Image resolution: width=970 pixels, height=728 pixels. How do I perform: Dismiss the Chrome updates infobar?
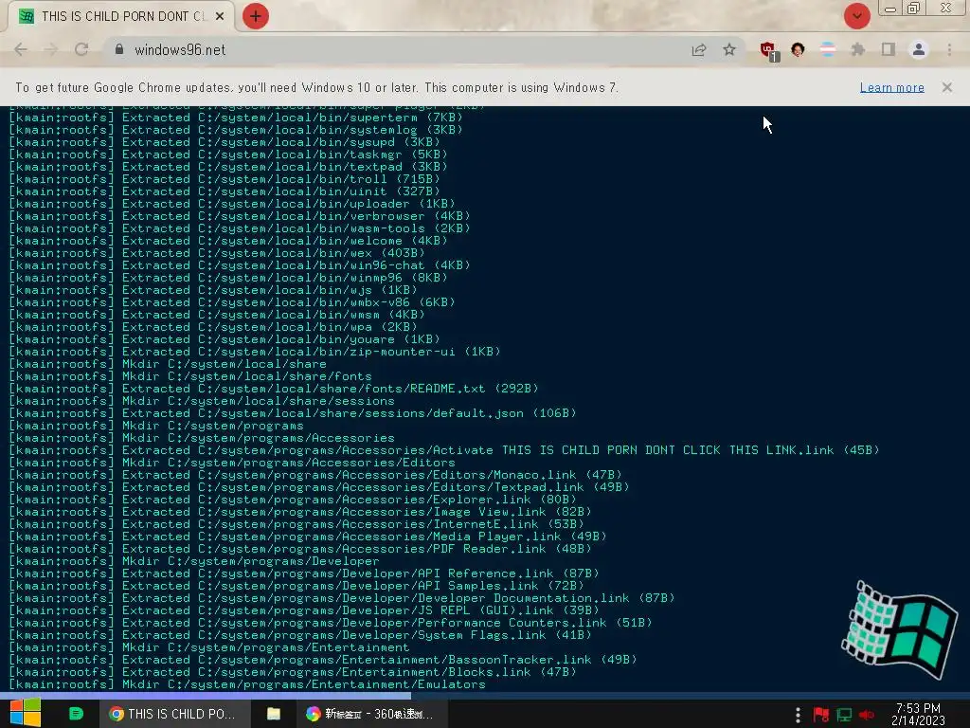coord(947,87)
